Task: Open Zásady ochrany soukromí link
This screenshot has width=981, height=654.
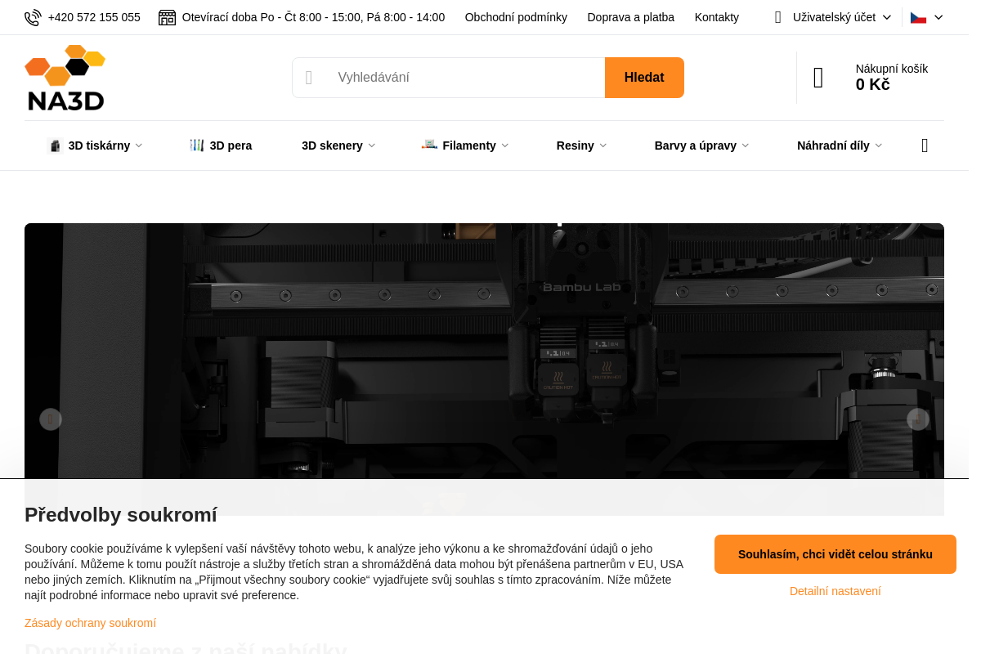Action: tap(90, 623)
